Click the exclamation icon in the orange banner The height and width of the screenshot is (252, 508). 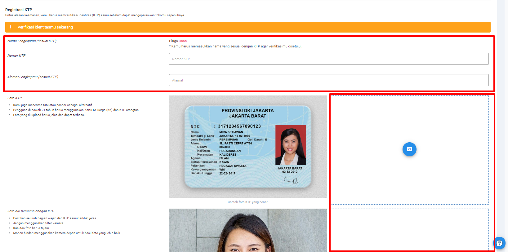11,27
